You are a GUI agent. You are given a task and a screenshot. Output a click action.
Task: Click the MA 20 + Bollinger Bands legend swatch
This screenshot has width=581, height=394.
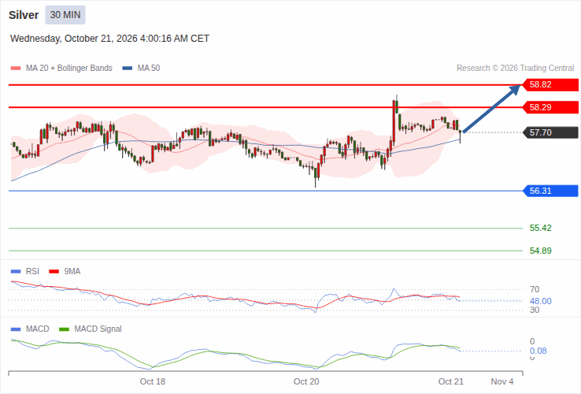(x=16, y=69)
